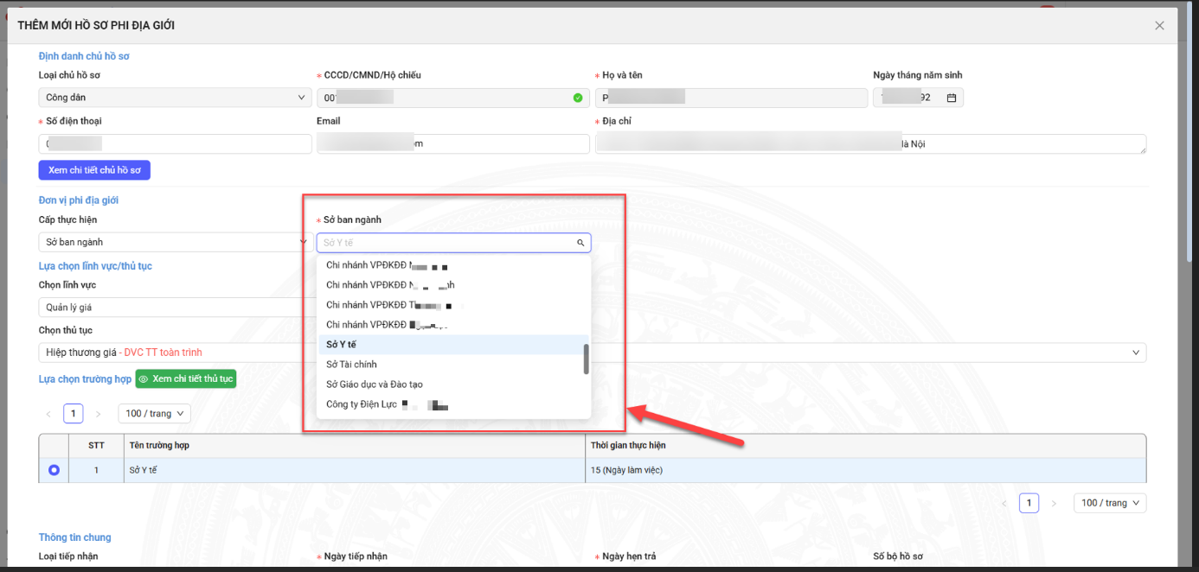Click the dropdown list scrollbar thumb
The height and width of the screenshot is (572, 1199).
pyautogui.click(x=586, y=359)
